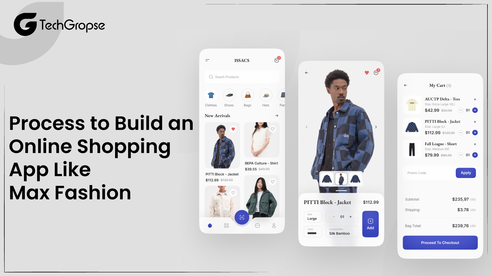Select the user profile icon

(273, 225)
